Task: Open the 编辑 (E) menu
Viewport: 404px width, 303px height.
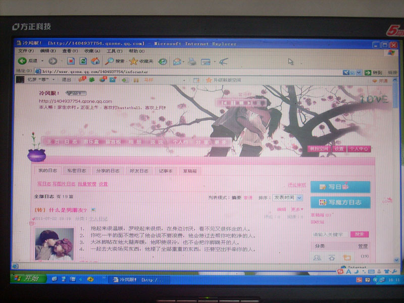Action: [x=48, y=51]
